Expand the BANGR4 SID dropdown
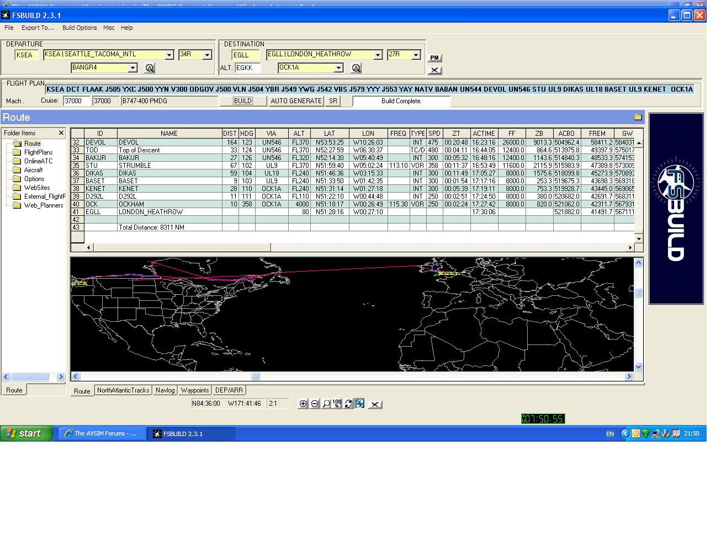This screenshot has width=721, height=541. (x=132, y=68)
